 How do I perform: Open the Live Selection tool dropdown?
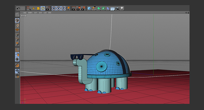[x=29, y=8]
